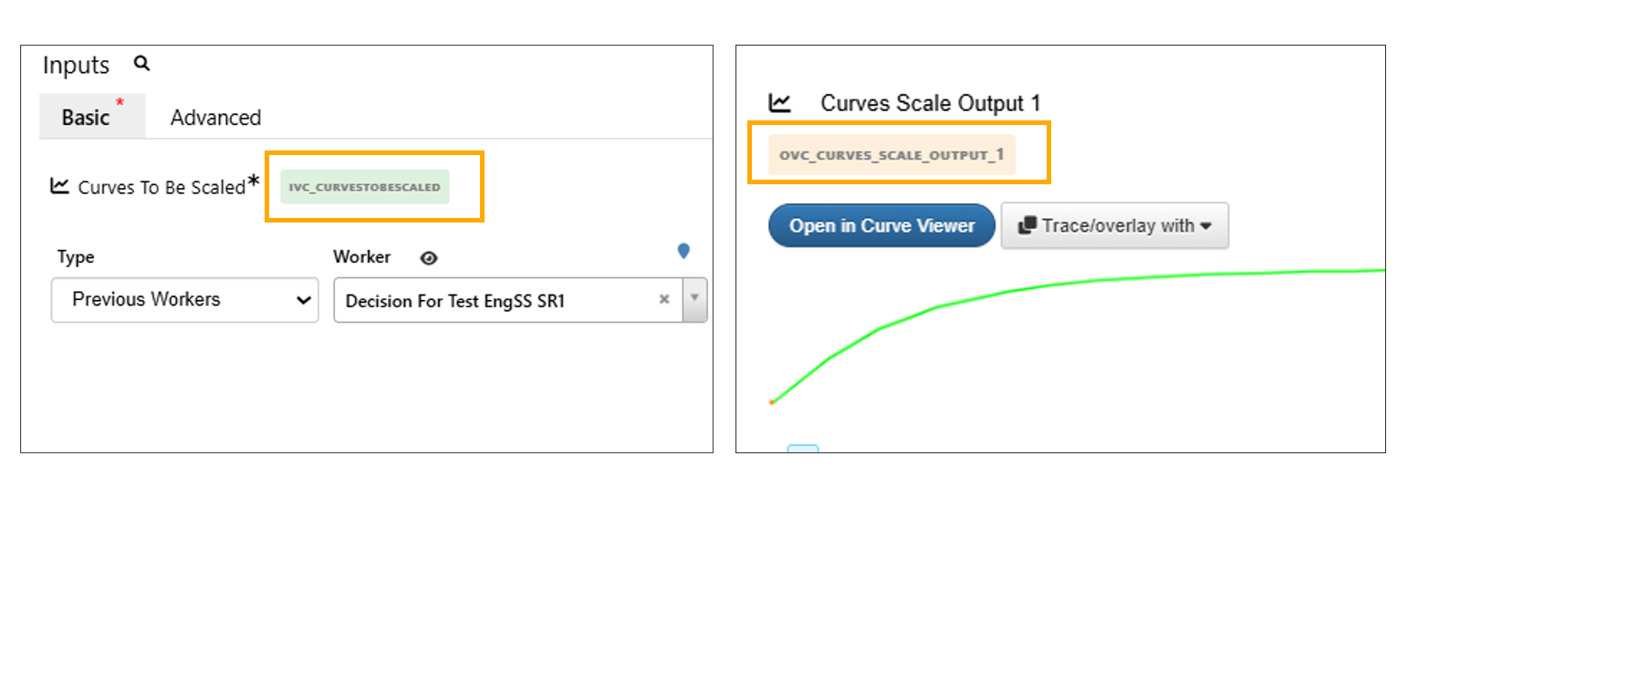1627x684 pixels.
Task: Click the orange start point of curve
Action: (772, 402)
